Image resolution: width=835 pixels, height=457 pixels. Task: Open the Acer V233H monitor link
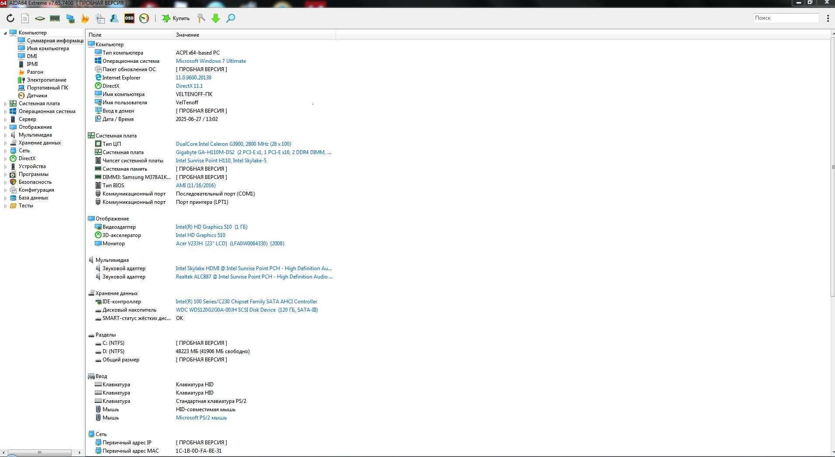point(230,244)
